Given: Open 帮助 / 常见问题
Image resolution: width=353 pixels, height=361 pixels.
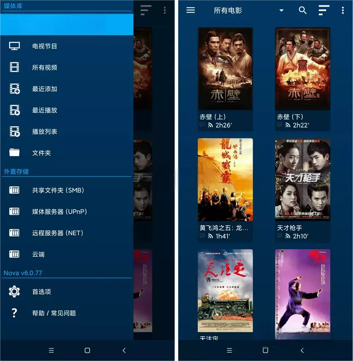Looking at the screenshot, I should coord(54,313).
